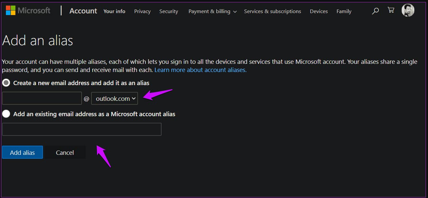Open the profile avatar picture
428x198 pixels.
click(x=408, y=10)
